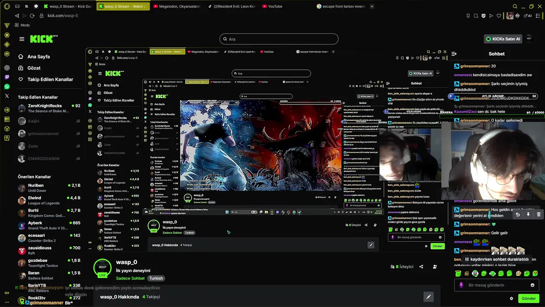This screenshot has width=545, height=307.
Task: Click the Bir mesaj gönderin chat input
Action: (x=496, y=285)
